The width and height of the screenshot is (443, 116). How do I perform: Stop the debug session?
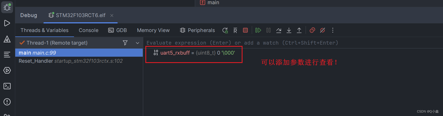pyautogui.click(x=245, y=30)
